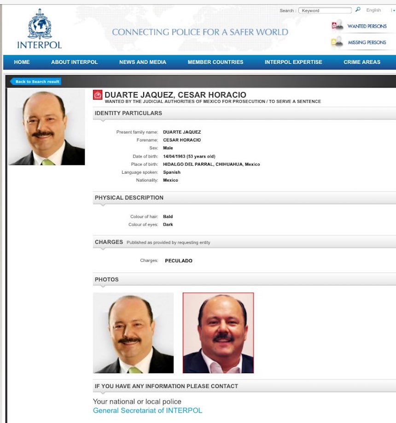The image size is (396, 423).
Task: Select the red-bordered photo thumbnail
Action: point(218,333)
